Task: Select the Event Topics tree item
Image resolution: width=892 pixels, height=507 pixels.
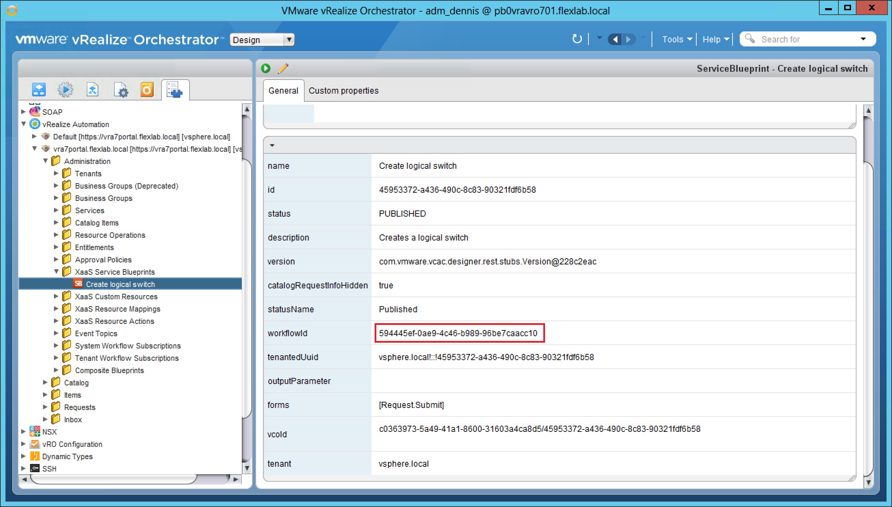Action: 96,333
